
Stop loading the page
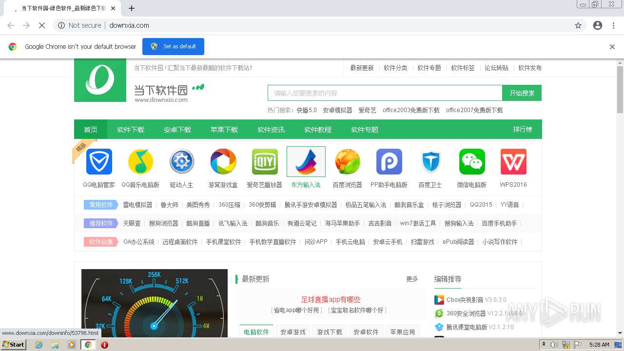point(42,25)
